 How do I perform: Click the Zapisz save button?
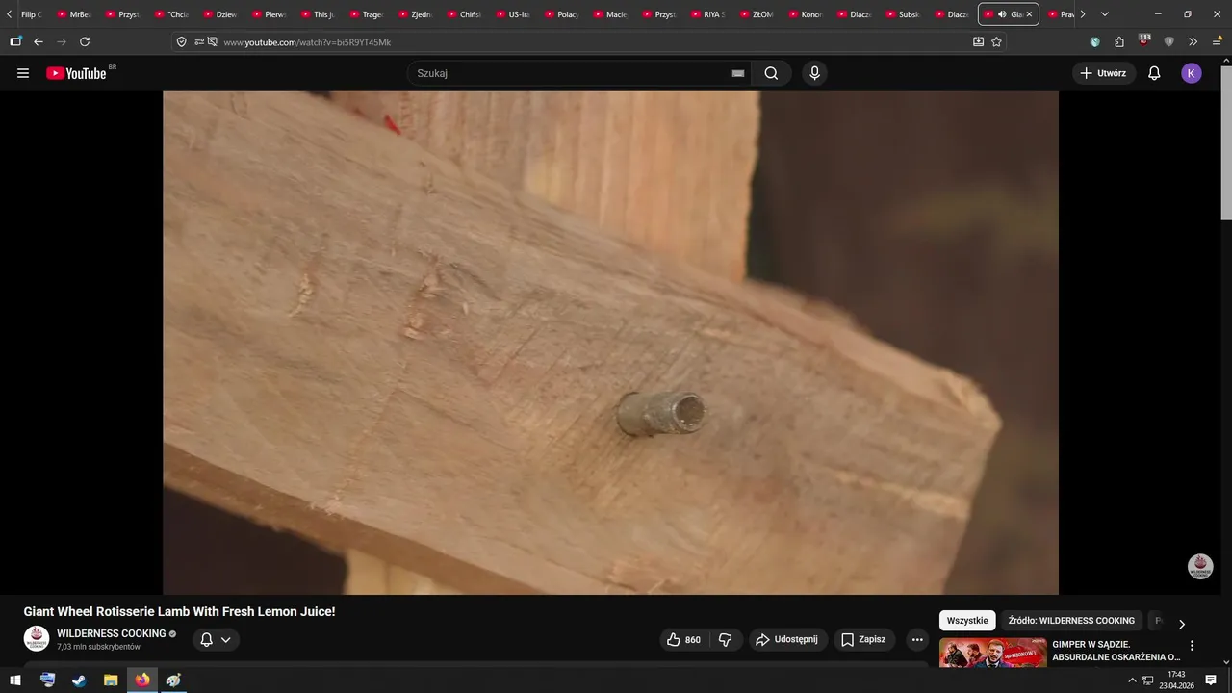[863, 640]
